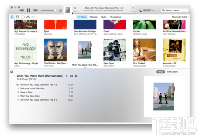Screen dimensions: 199x137
Task: Skip to next track with fast-forward
Action: 36,10
